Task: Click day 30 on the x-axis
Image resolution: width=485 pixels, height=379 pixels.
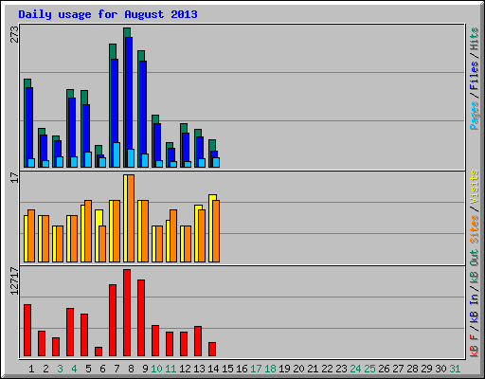Action: [x=440, y=369]
